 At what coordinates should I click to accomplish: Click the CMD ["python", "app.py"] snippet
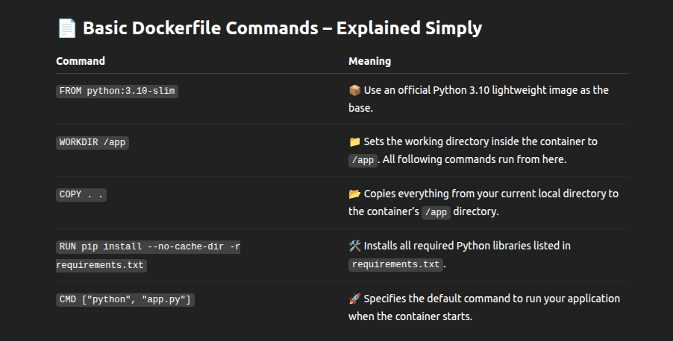click(125, 299)
